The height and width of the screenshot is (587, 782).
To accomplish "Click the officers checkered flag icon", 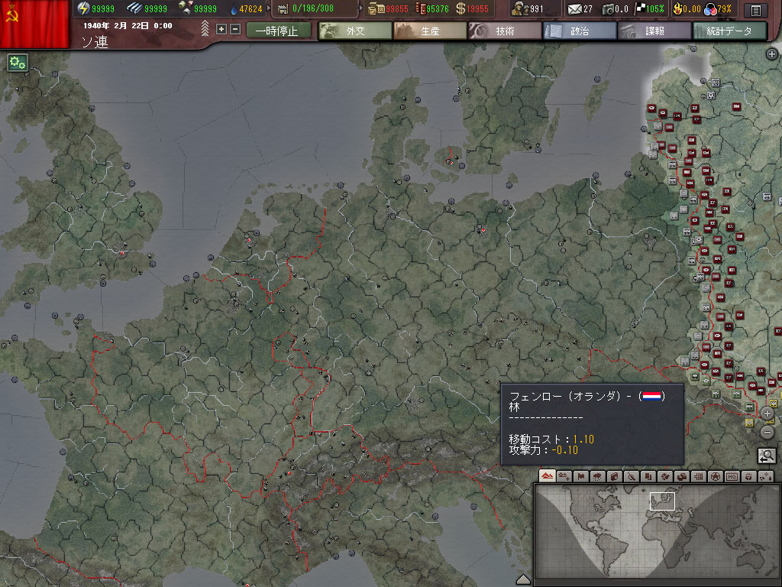I will 639,8.
